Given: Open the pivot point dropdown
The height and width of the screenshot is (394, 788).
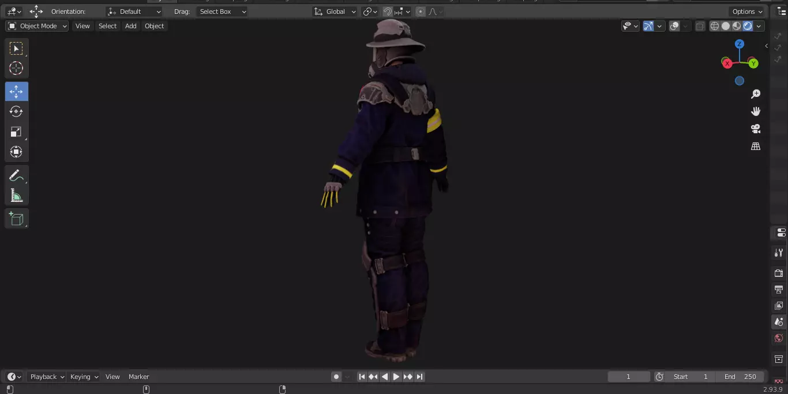Looking at the screenshot, I should [370, 12].
